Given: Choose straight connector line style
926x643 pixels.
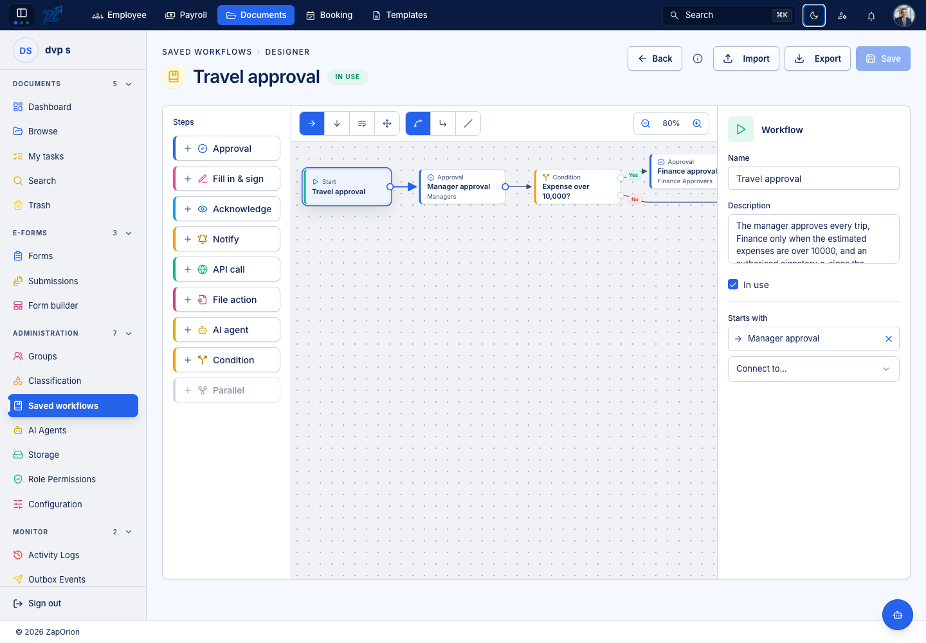Looking at the screenshot, I should [x=468, y=123].
